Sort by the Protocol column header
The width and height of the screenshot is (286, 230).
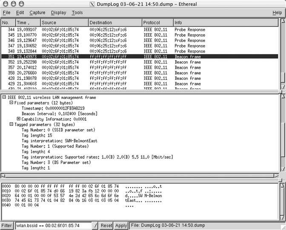157,22
